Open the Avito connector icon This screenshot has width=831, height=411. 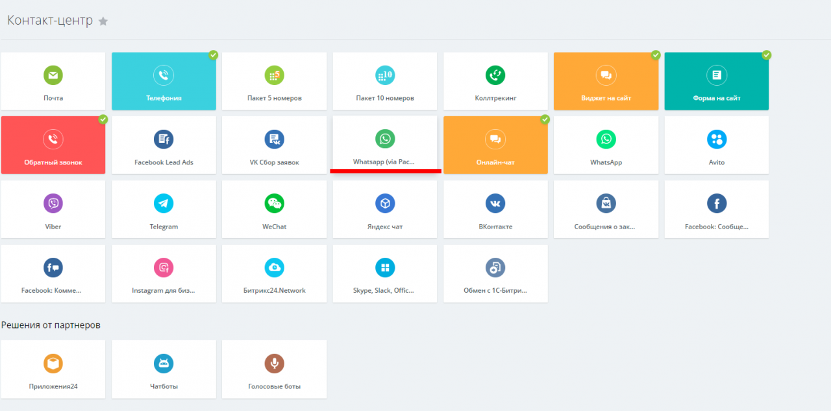(x=717, y=139)
